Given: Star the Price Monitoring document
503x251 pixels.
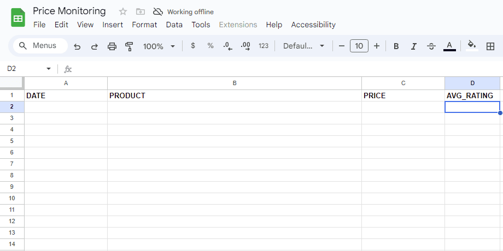Looking at the screenshot, I should (123, 12).
